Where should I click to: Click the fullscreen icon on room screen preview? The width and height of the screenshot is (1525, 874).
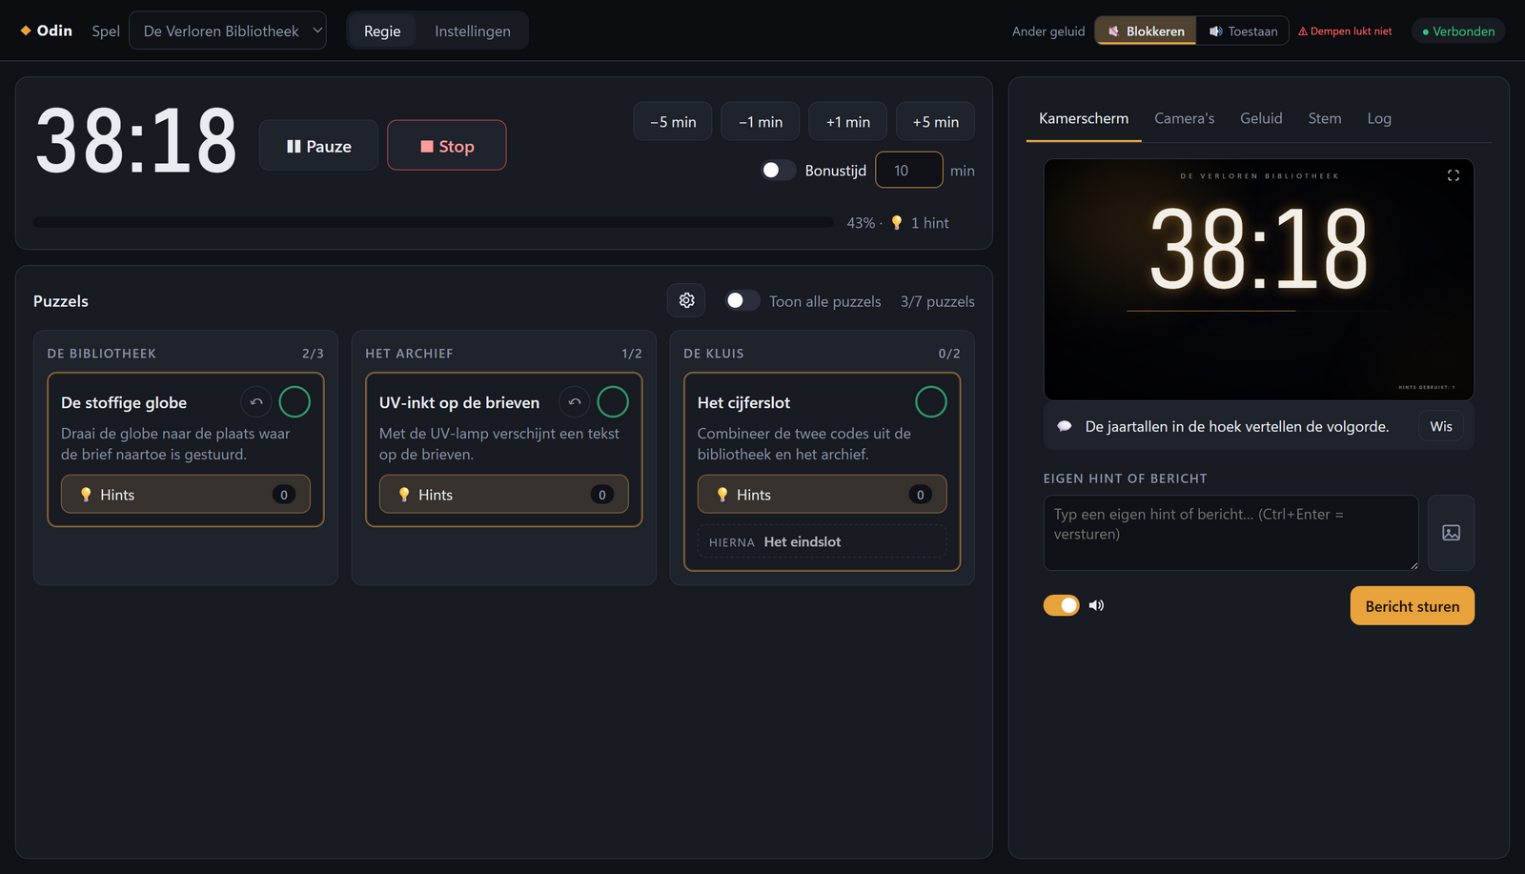(x=1453, y=175)
